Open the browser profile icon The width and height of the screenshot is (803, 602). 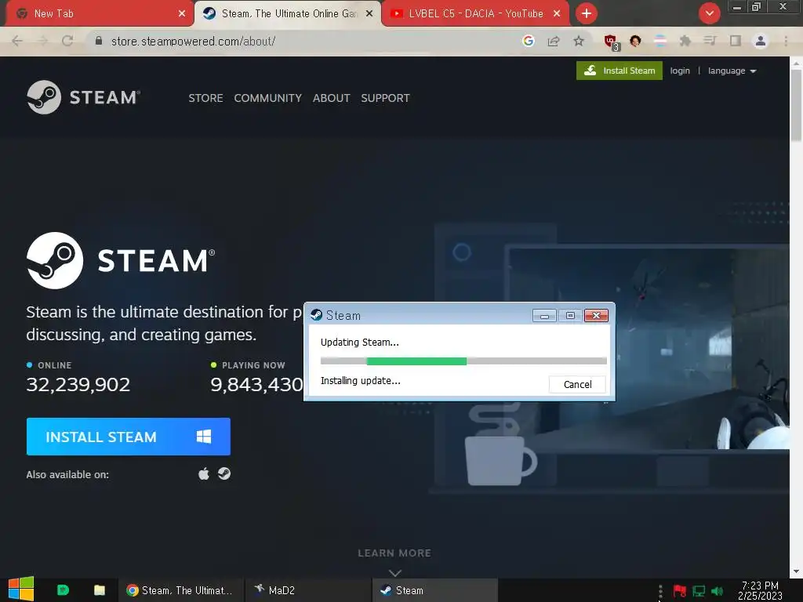pyautogui.click(x=761, y=41)
